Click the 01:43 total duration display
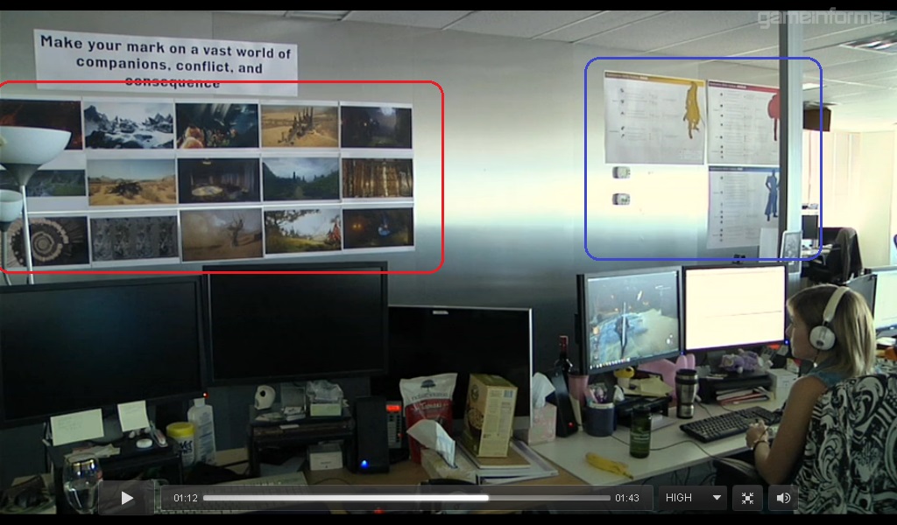897x525 pixels. tap(626, 498)
